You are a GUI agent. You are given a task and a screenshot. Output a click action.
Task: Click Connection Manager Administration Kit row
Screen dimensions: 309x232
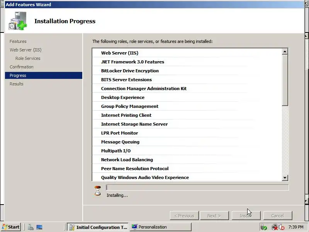point(187,89)
